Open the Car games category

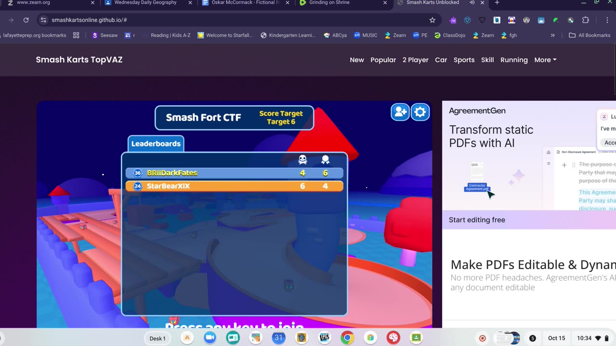(x=441, y=60)
